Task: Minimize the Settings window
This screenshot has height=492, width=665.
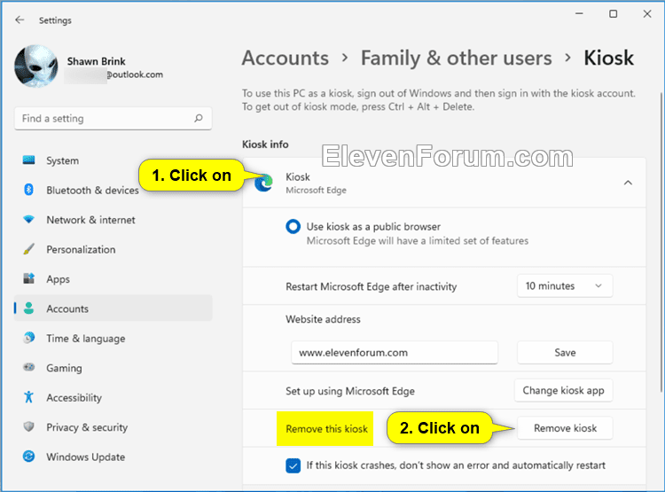Action: (x=579, y=14)
